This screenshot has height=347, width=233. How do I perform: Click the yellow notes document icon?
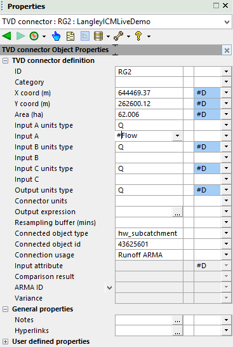pyautogui.click(x=70, y=36)
